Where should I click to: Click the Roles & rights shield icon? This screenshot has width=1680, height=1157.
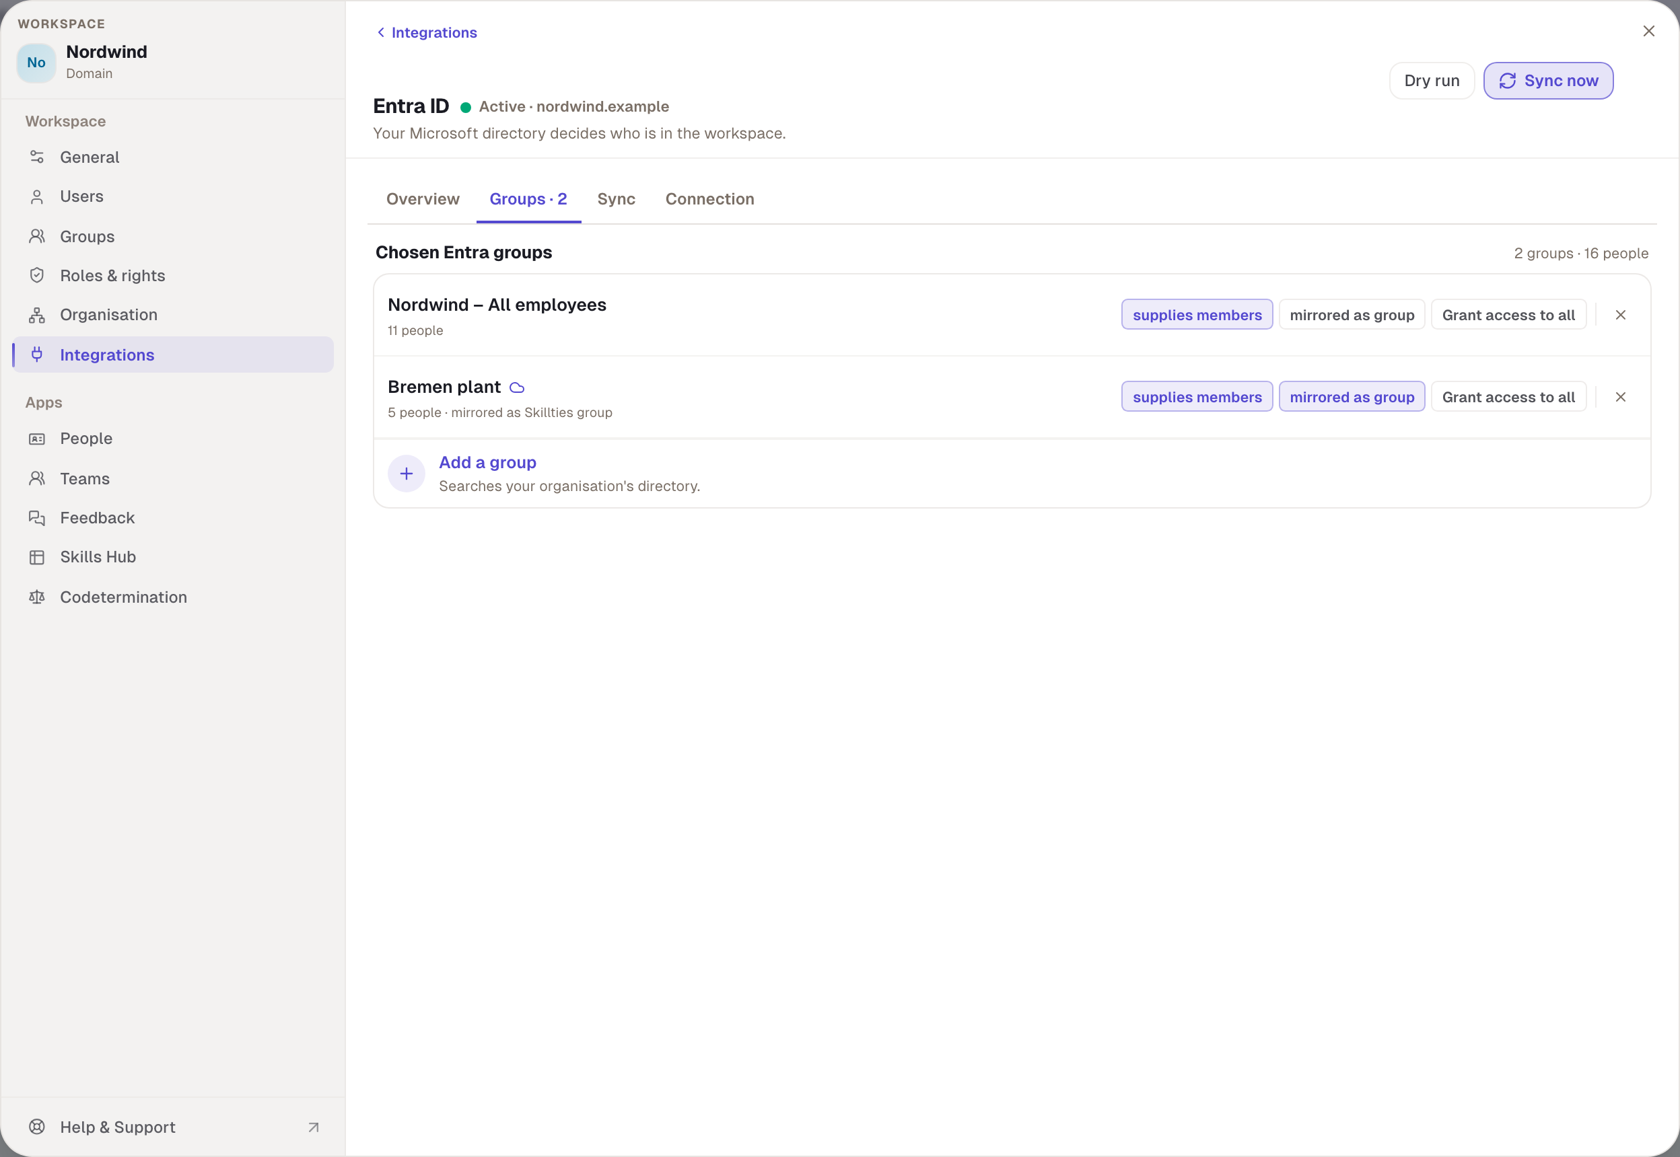37,276
